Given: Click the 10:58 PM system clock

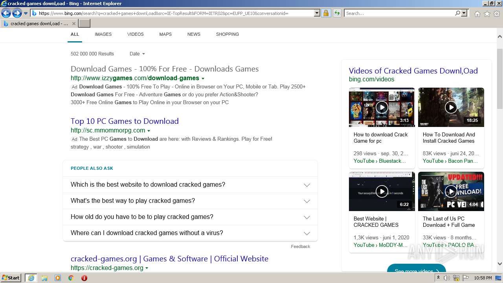Looking at the screenshot, I should 483,278.
